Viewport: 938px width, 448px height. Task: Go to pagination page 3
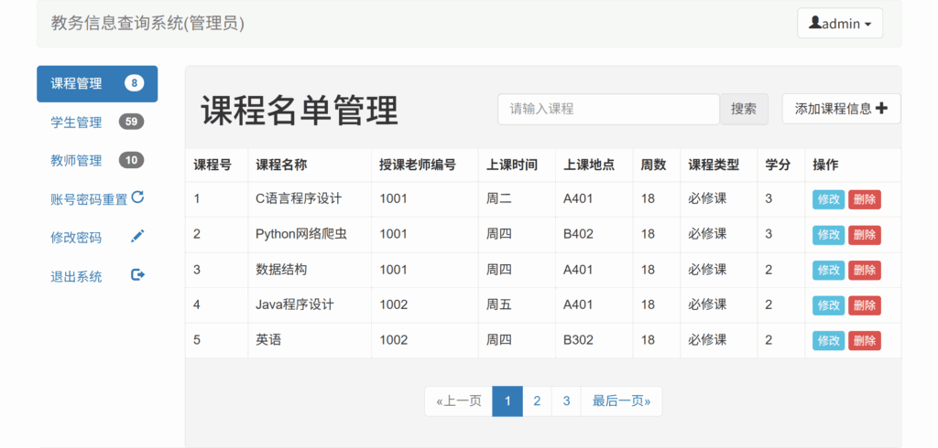tap(566, 401)
